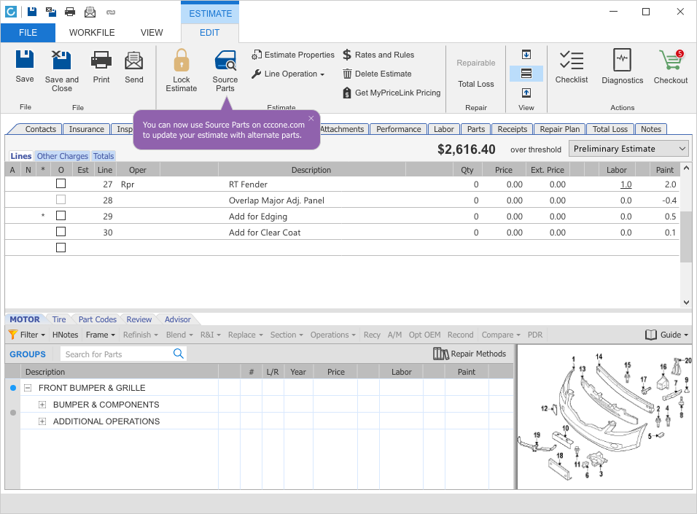
Task: Open the Advisor tab
Action: [x=177, y=319]
